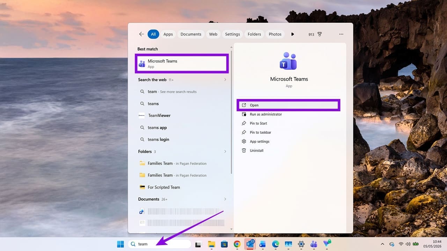Show more filters with the play arrow

(x=293, y=34)
